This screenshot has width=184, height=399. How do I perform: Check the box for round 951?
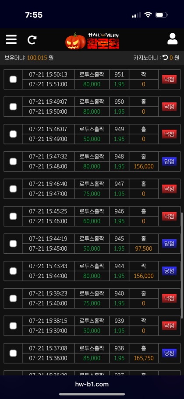point(13,79)
